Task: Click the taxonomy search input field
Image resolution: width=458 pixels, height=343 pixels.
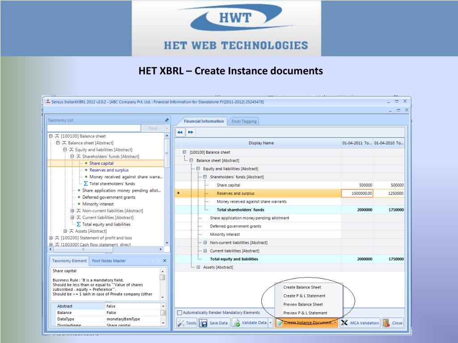Action: pyautogui.click(x=94, y=128)
